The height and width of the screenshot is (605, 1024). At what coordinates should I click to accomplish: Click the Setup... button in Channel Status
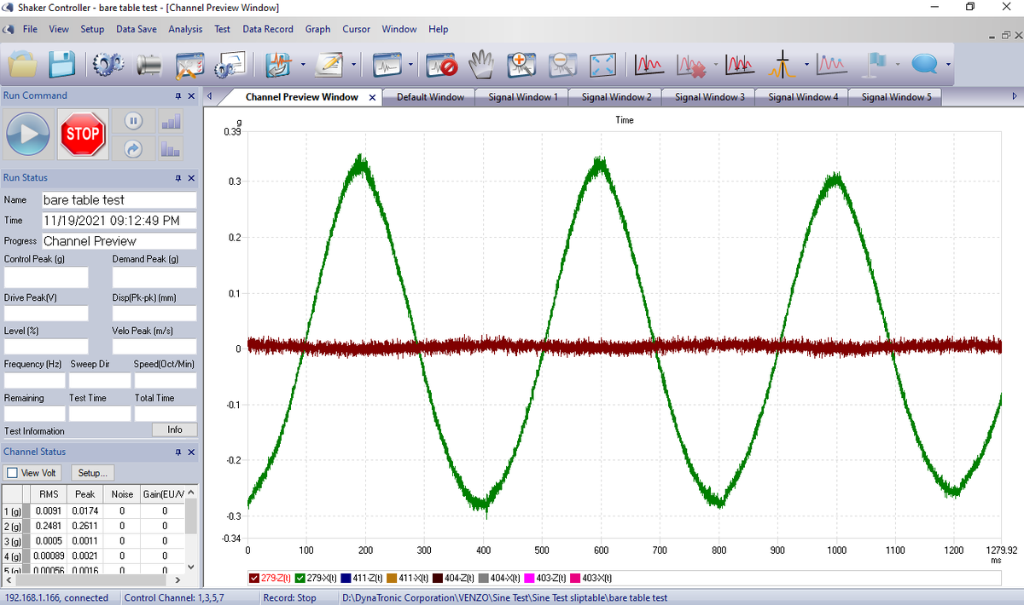tap(93, 473)
